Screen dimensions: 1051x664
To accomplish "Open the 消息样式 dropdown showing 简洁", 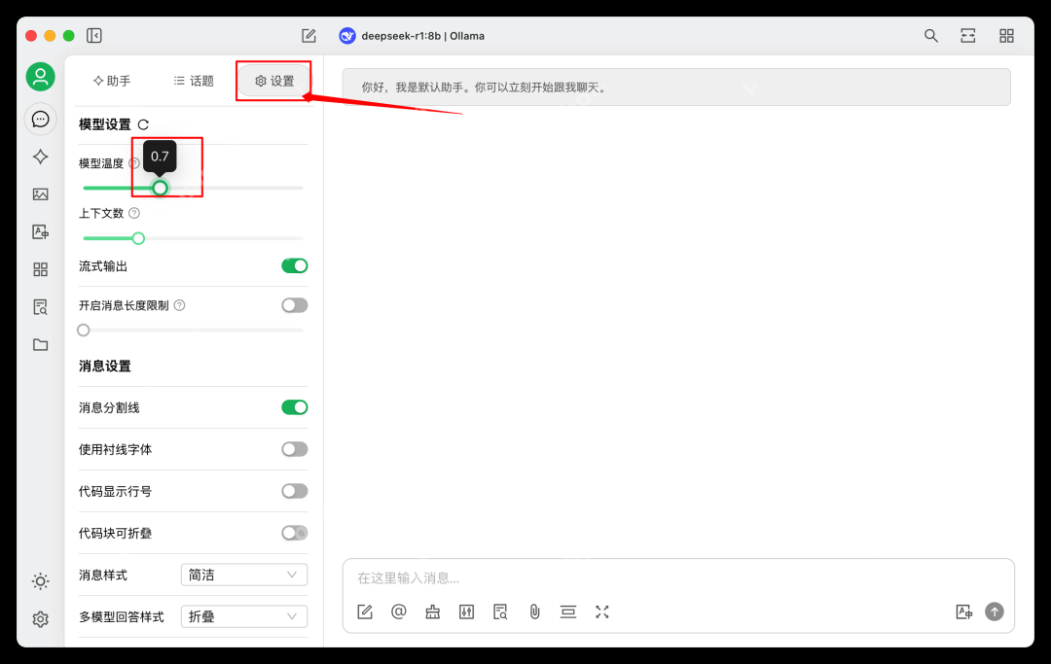I will [244, 575].
